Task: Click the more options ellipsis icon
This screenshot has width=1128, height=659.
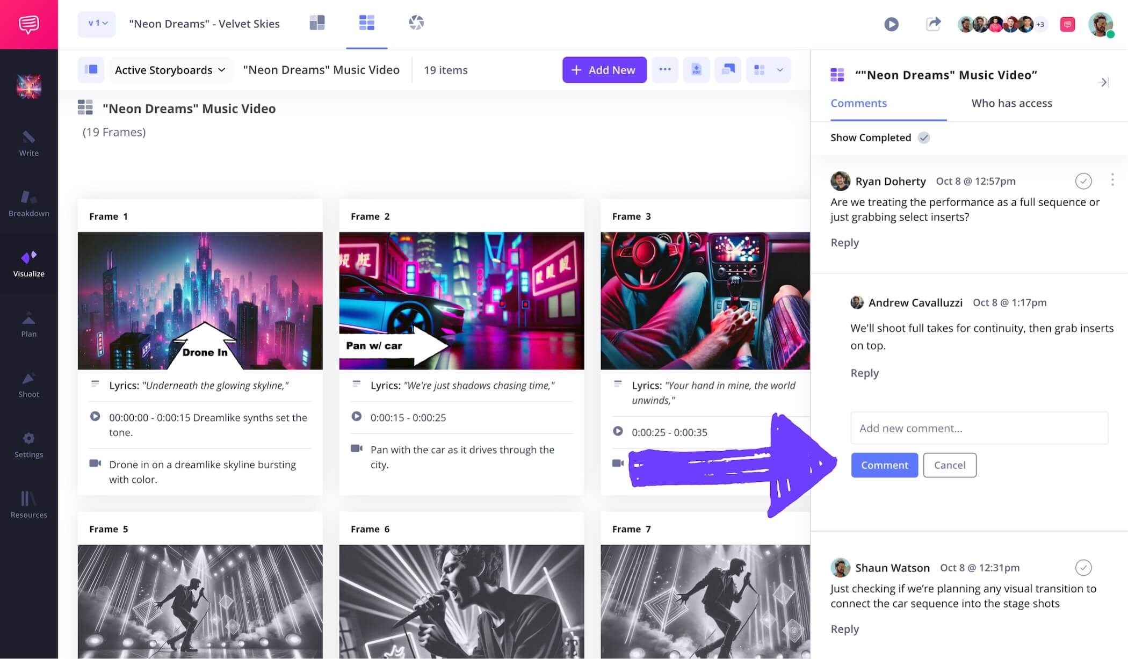Action: pos(666,70)
